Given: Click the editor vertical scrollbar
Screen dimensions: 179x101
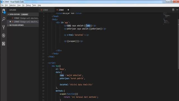Looking at the screenshot, I should (178, 44).
